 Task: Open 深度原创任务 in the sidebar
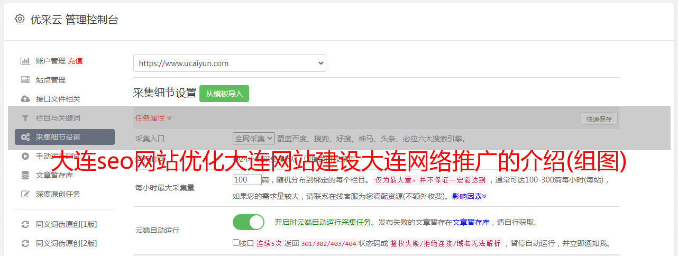click(x=58, y=194)
